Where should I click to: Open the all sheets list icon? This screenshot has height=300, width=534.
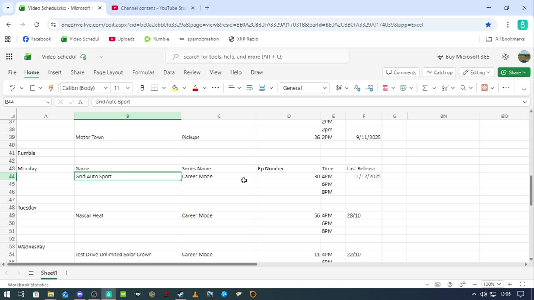[31, 273]
